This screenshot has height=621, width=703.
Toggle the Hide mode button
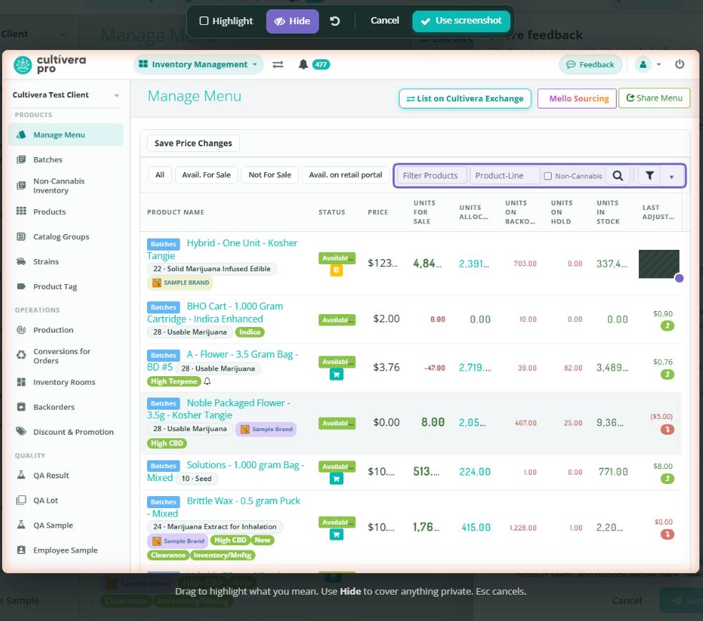pyautogui.click(x=293, y=21)
